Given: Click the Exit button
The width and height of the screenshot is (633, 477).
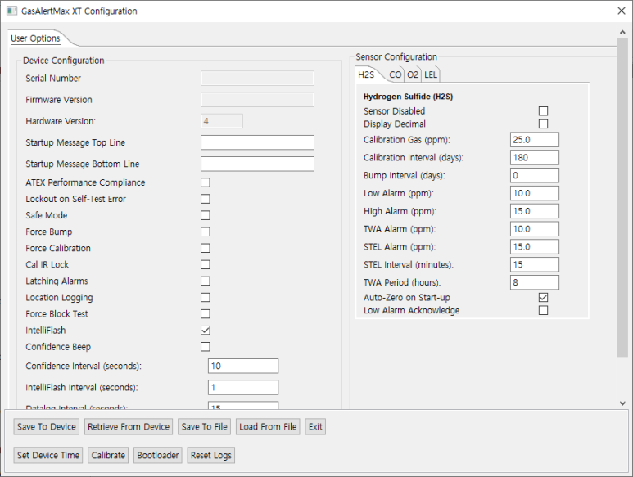Looking at the screenshot, I should [315, 426].
